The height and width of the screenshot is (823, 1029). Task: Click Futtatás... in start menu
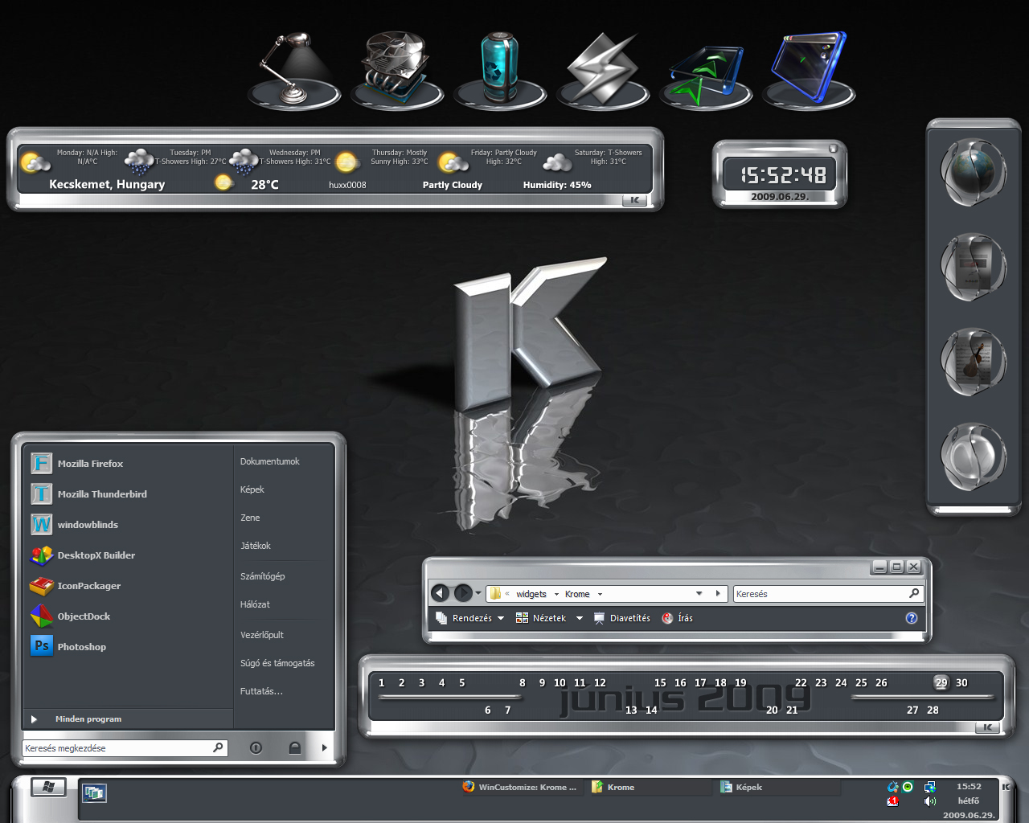coord(261,691)
